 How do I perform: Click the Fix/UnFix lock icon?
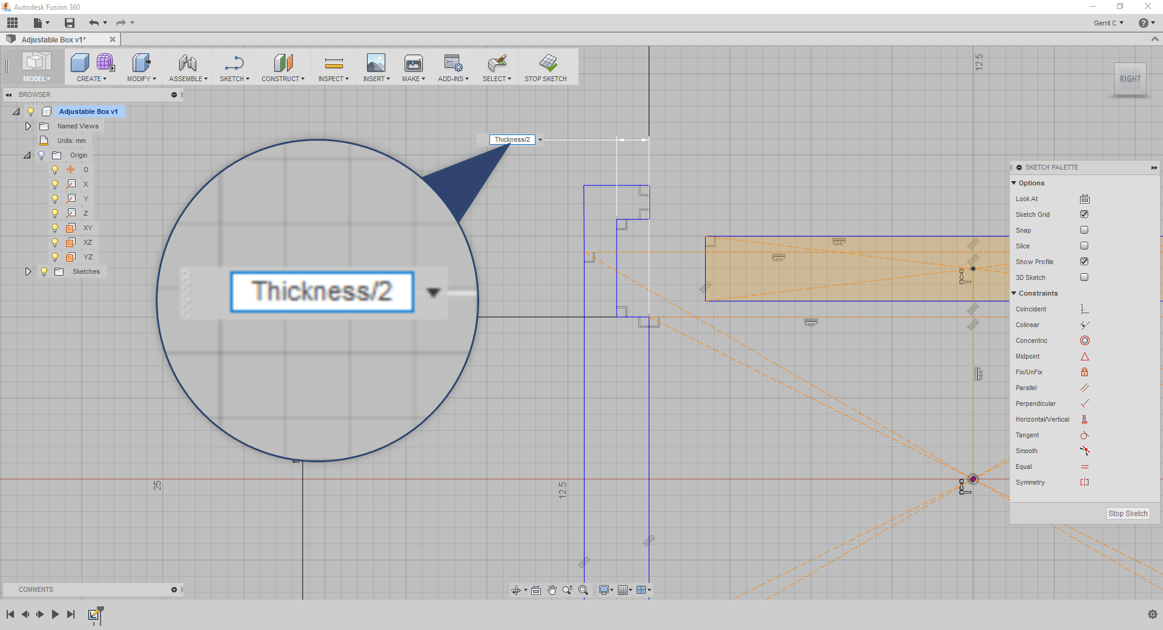(x=1084, y=372)
